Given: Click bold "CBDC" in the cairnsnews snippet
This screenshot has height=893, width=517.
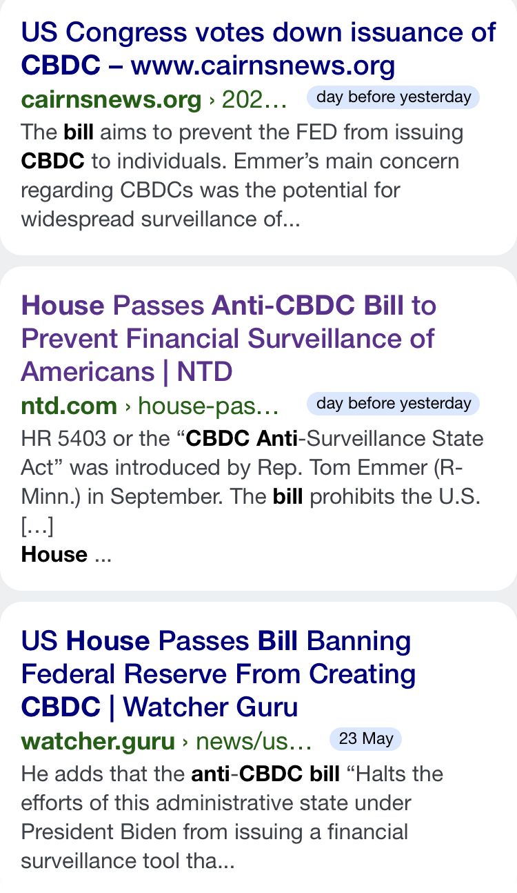Looking at the screenshot, I should [x=53, y=161].
